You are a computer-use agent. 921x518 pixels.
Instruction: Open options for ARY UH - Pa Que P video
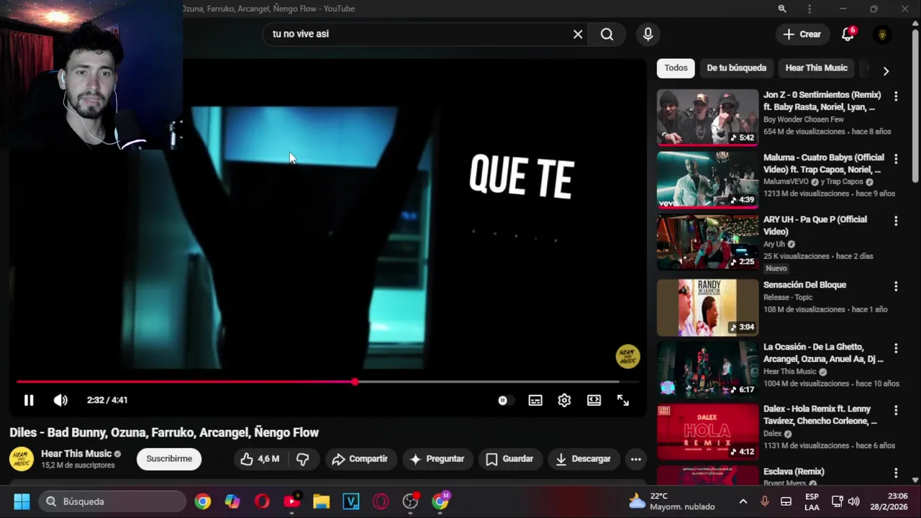pyautogui.click(x=896, y=220)
